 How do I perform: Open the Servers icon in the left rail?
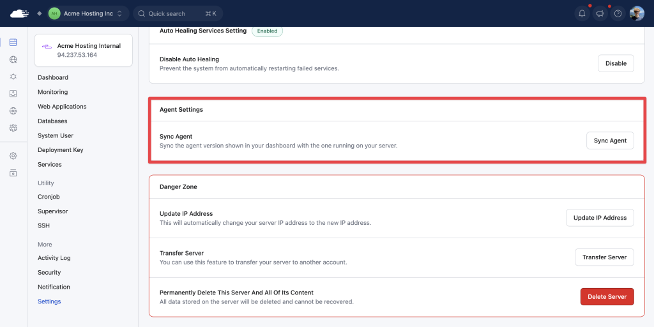coord(13,42)
